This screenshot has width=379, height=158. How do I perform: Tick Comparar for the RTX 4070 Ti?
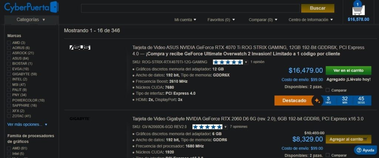(x=328, y=90)
